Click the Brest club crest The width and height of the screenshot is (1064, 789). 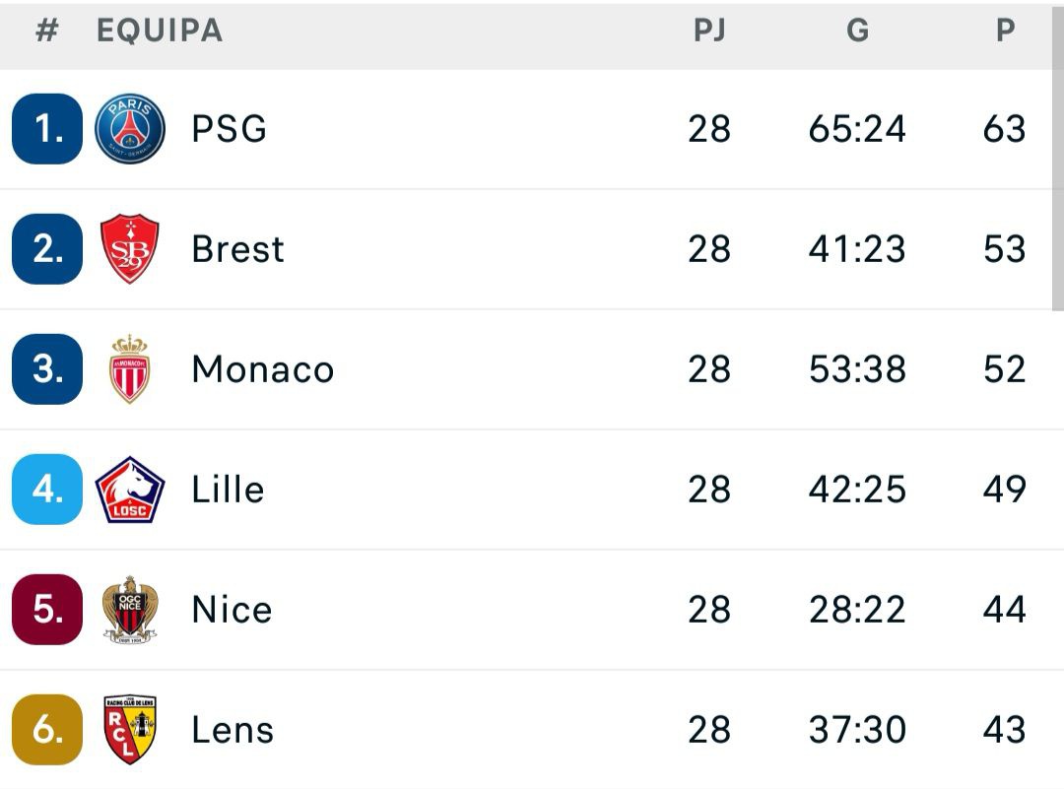click(x=131, y=248)
